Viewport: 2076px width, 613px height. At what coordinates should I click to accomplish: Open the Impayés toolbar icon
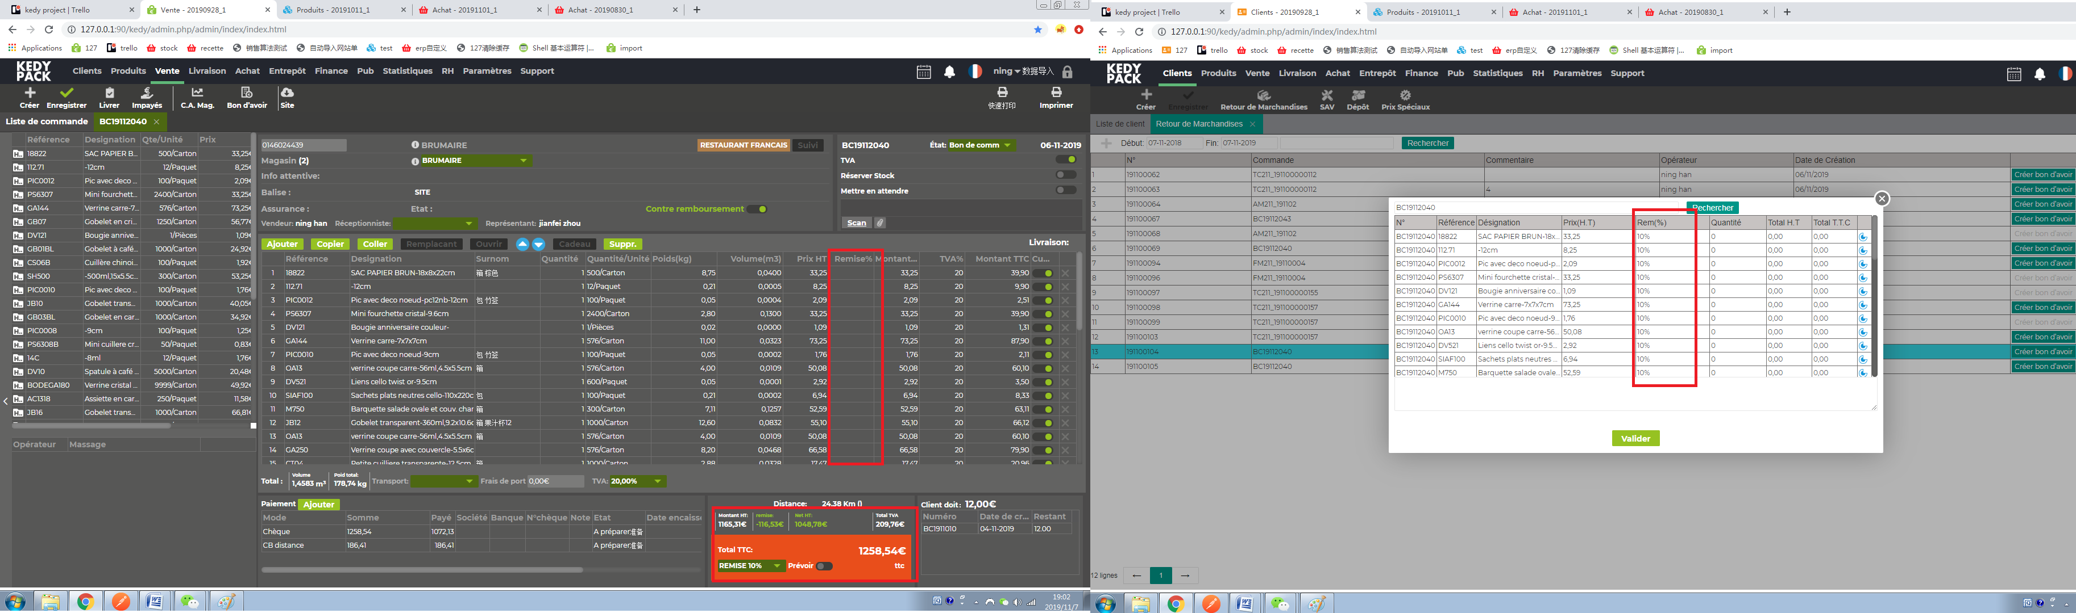147,93
